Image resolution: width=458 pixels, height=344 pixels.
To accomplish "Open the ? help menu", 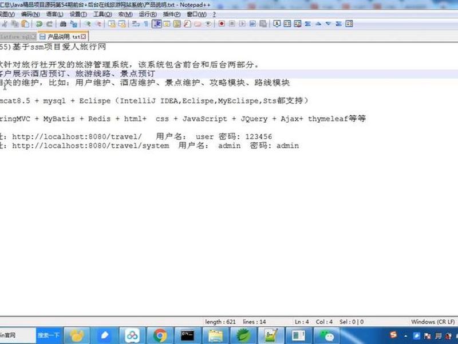I will click(214, 14).
